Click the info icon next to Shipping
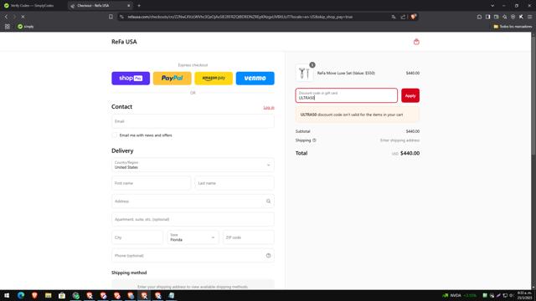Screen dimensions: 536x301 (314, 140)
